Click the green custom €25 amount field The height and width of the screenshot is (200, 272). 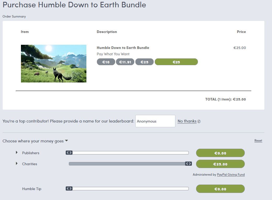pyautogui.click(x=176, y=62)
